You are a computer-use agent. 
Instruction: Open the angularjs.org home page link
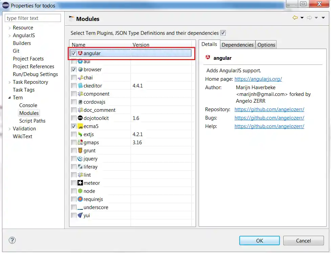[258, 79]
